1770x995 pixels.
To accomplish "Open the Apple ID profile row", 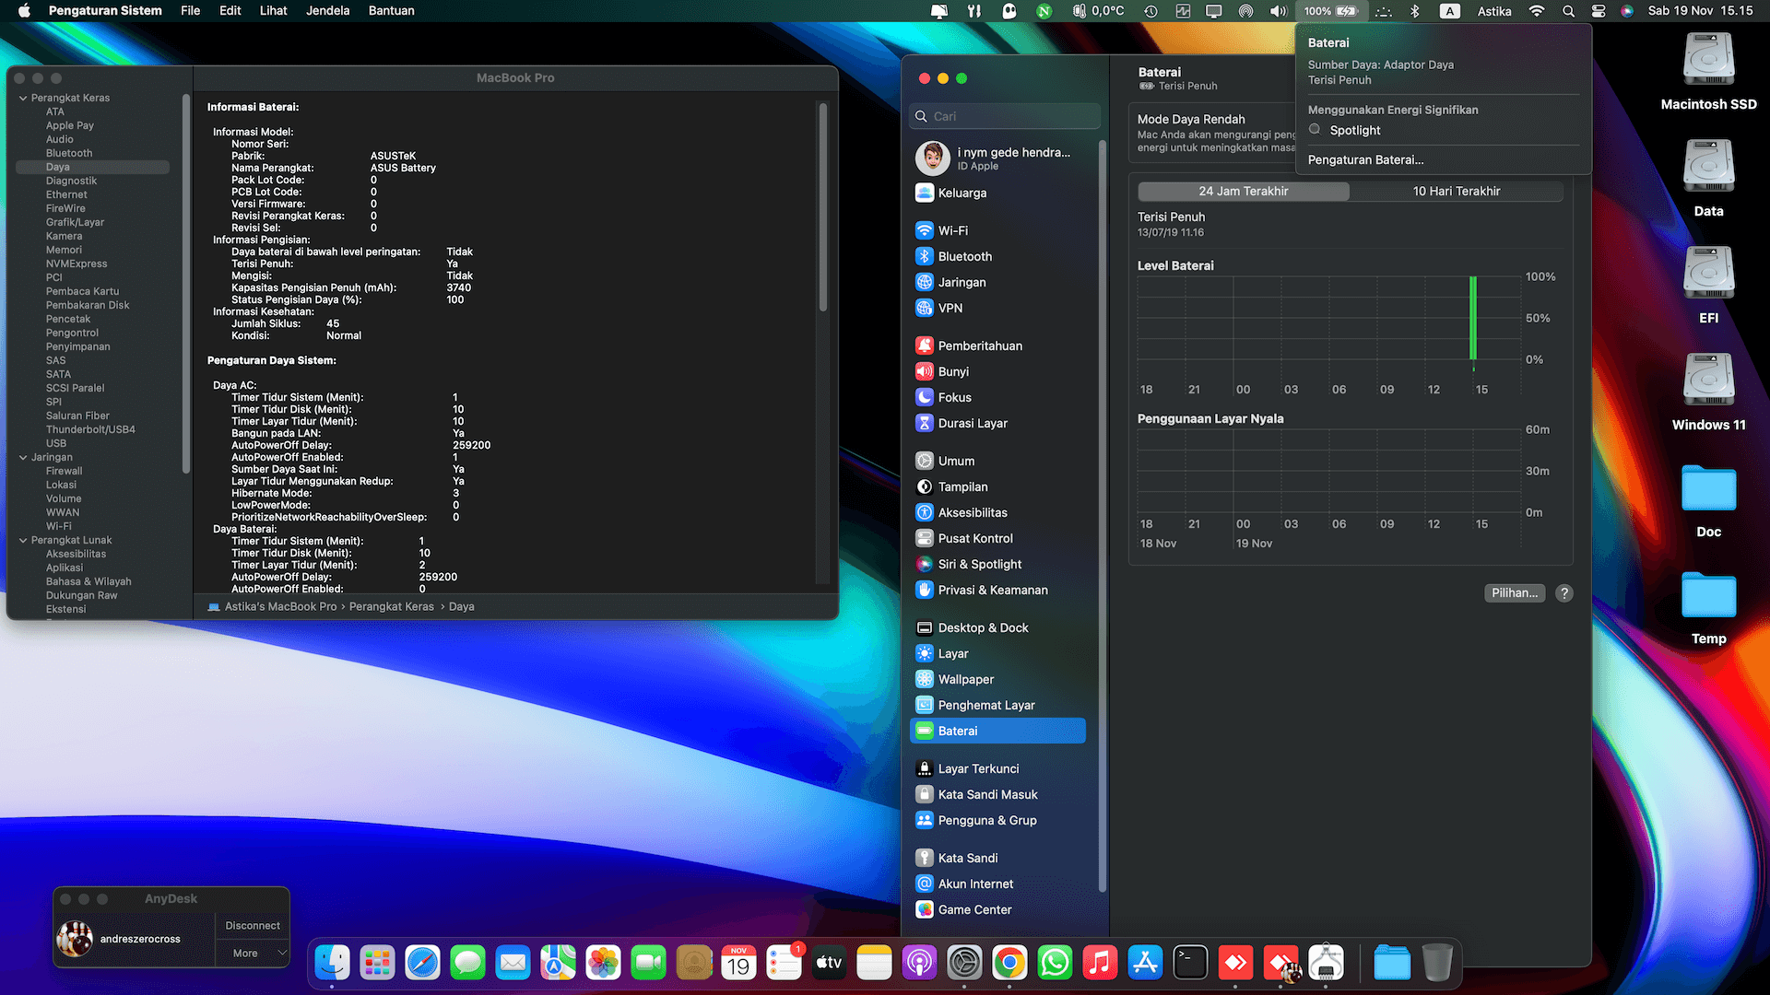I will click(x=999, y=158).
